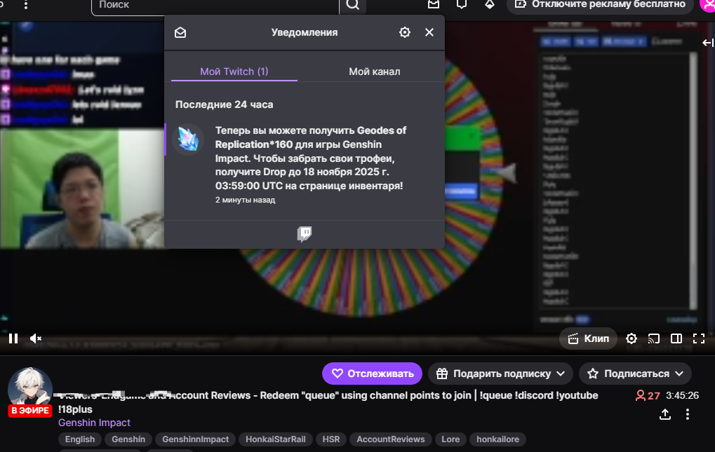Pause the stream playback
This screenshot has width=715, height=452.
13,338
